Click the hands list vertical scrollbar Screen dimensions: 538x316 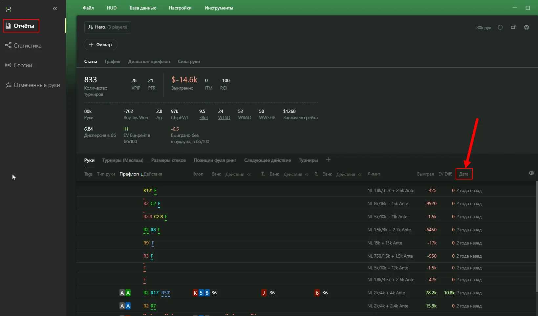click(x=537, y=236)
